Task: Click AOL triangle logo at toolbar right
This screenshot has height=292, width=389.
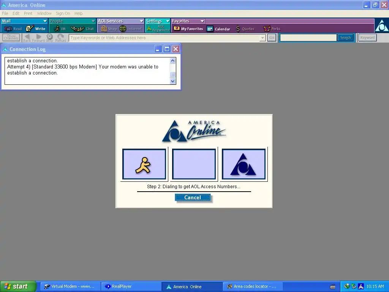Action: 381,26
